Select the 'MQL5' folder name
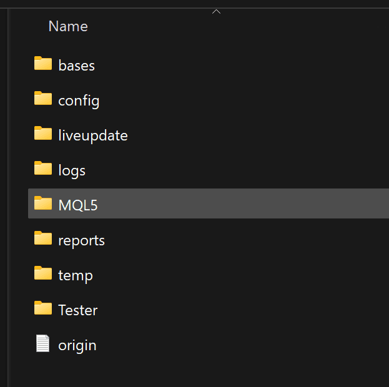 coord(78,205)
